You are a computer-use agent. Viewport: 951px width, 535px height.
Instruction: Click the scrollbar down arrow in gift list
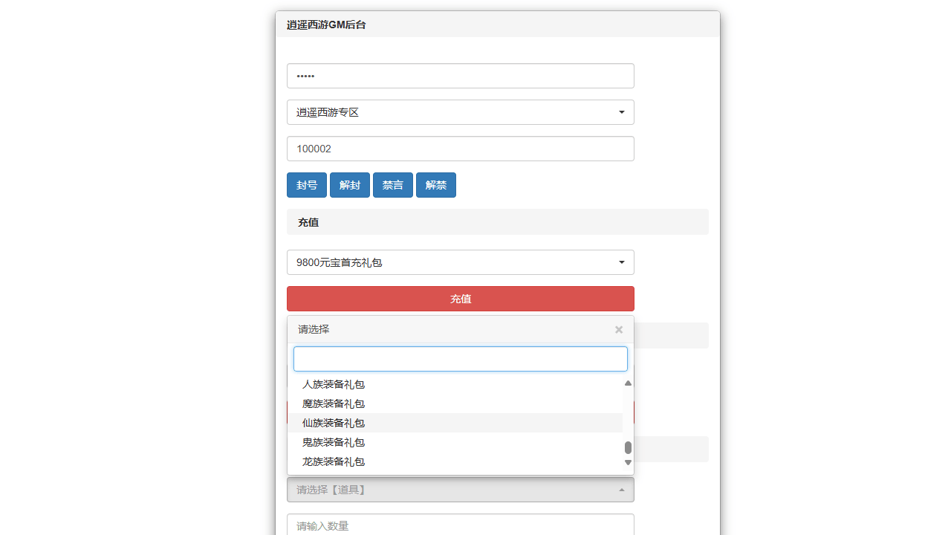pos(628,461)
